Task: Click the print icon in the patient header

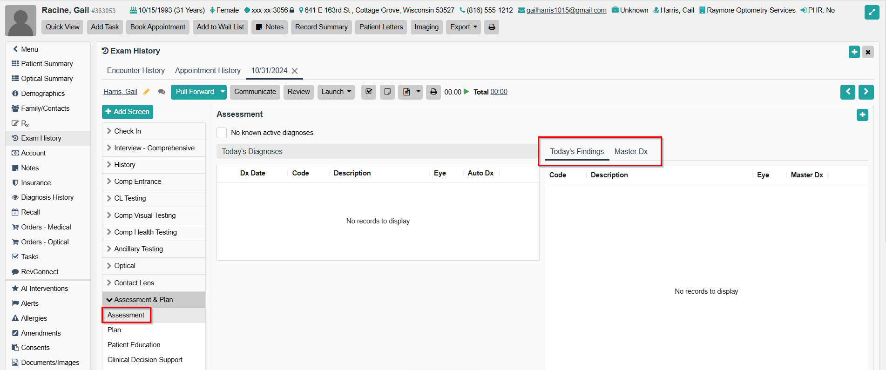Action: pyautogui.click(x=491, y=27)
